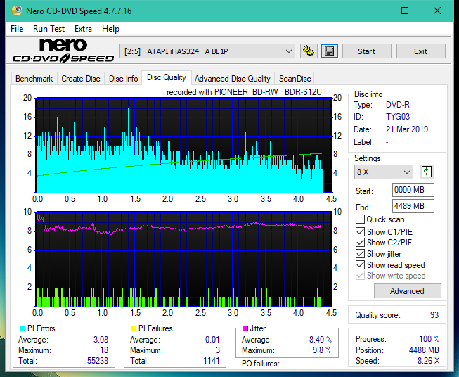Image resolution: width=459 pixels, height=377 pixels.
Task: Click the cyan PI Errors color swatch
Action: coord(22,328)
